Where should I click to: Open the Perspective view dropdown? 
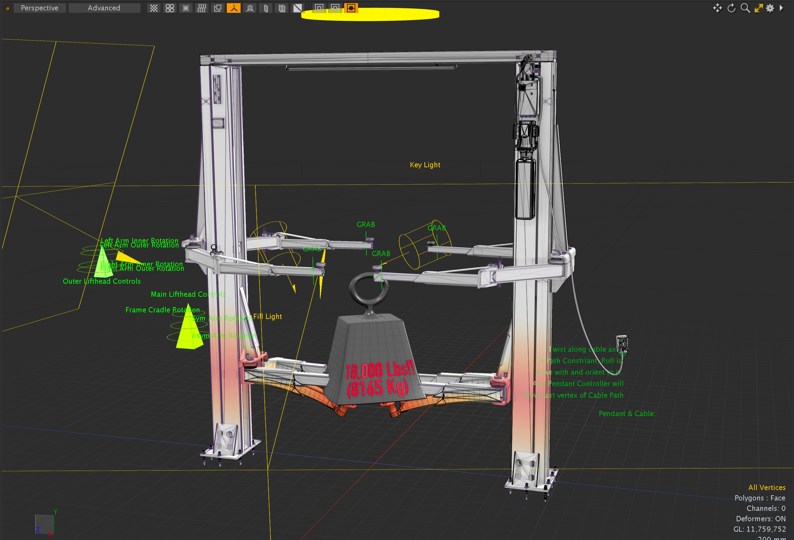40,8
